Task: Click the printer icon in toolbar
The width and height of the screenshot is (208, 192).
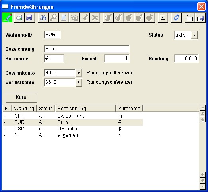Action: pos(19,17)
